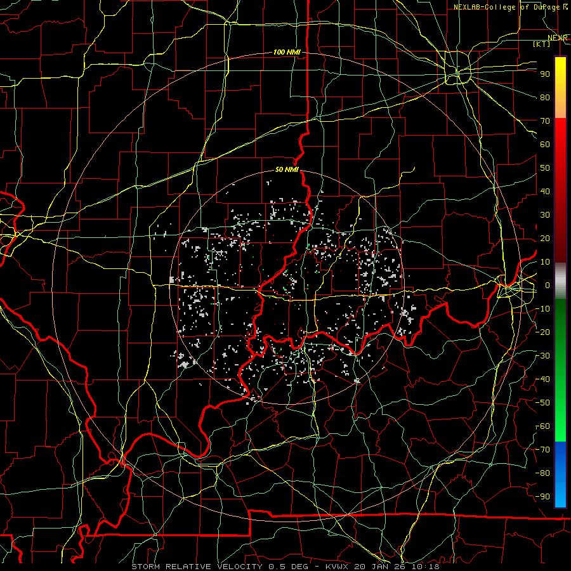
Task: Click the 20 JAN 26 10:18 timestamp
Action: 397,567
